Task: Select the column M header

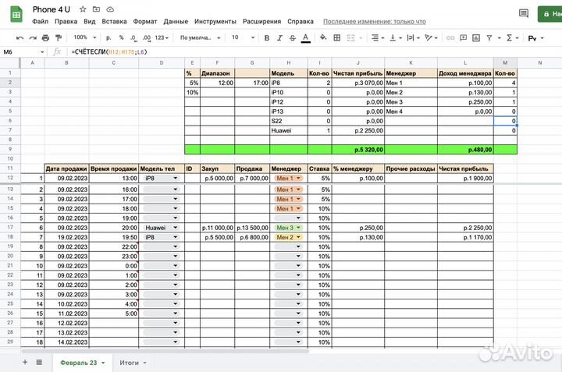Action: pyautogui.click(x=505, y=62)
